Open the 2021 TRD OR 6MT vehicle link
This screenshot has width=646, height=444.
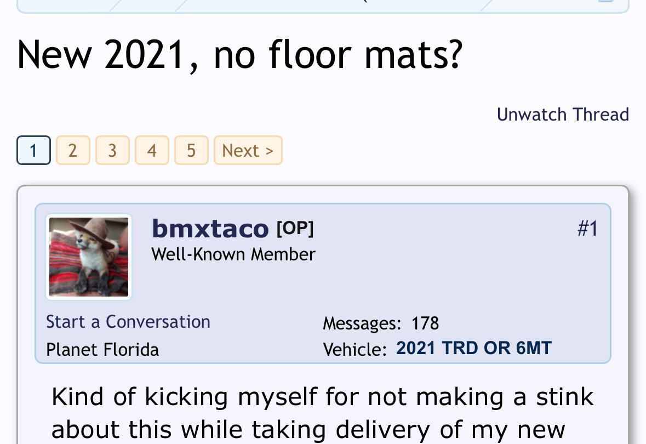[474, 348]
